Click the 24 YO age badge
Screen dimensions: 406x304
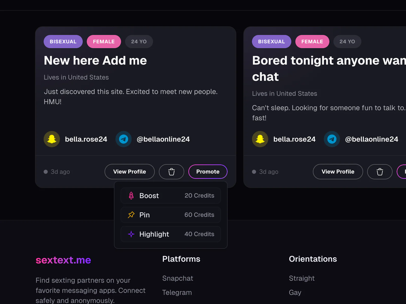(x=139, y=41)
